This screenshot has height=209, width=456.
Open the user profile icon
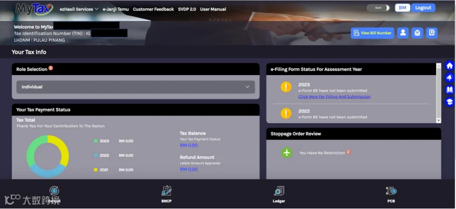403,33
